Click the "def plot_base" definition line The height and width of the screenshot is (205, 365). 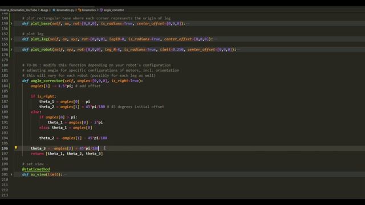pos(104,23)
